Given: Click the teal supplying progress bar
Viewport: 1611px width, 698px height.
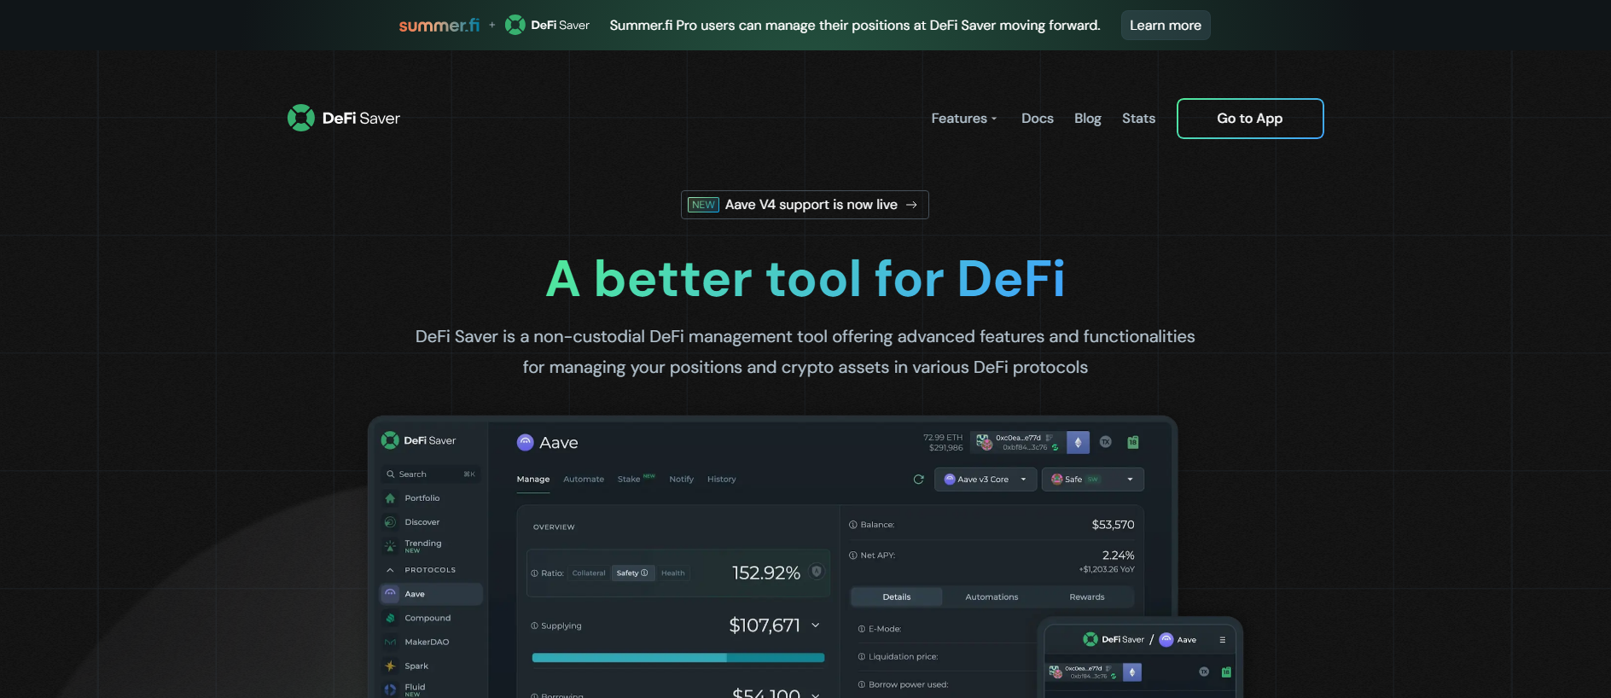Looking at the screenshot, I should point(678,658).
